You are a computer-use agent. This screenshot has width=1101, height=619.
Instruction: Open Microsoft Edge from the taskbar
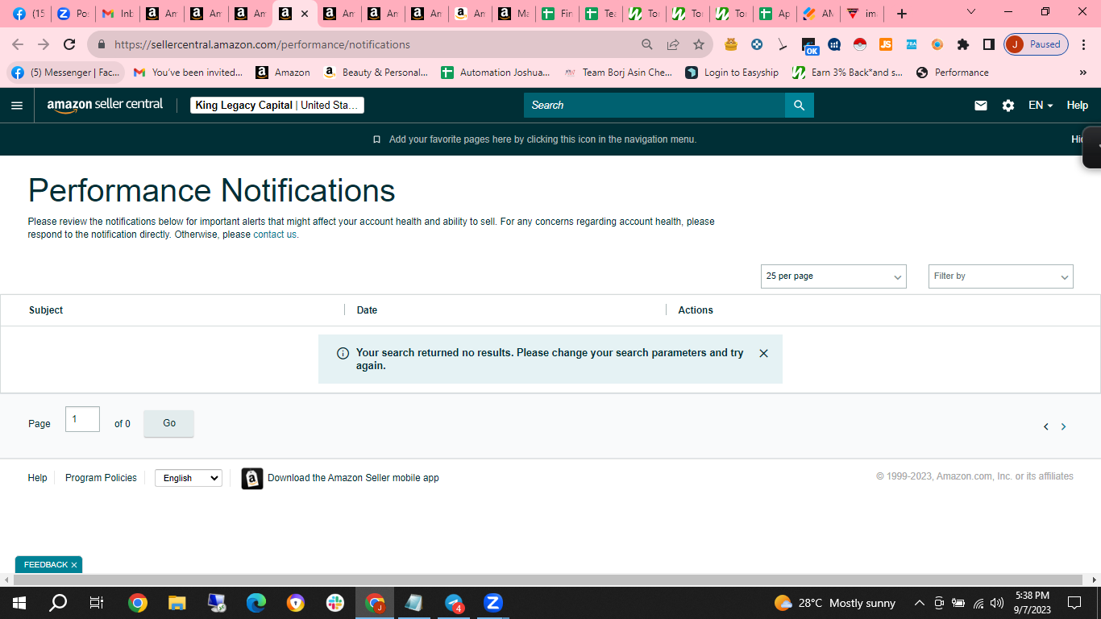click(256, 603)
